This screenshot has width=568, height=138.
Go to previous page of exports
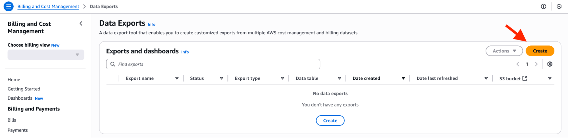click(518, 64)
